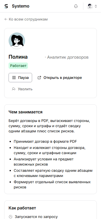Click bullet Анализирует условия на предмет рисков

tap(44, 162)
